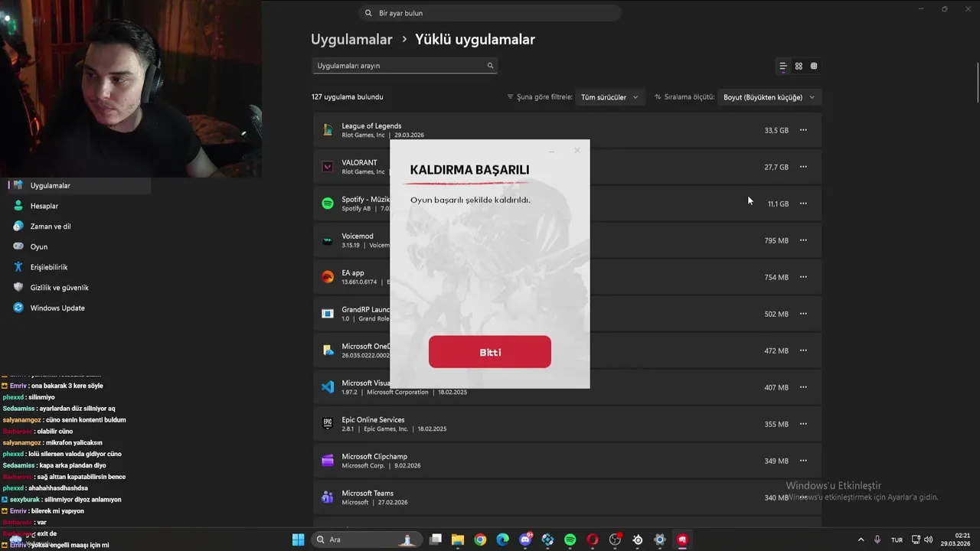Switch TUR keyboard language indicator
980x551 pixels.
897,540
